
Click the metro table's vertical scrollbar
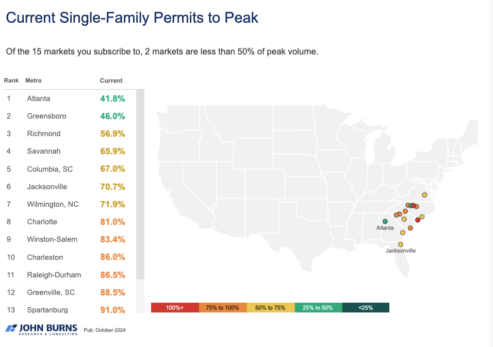[140, 184]
